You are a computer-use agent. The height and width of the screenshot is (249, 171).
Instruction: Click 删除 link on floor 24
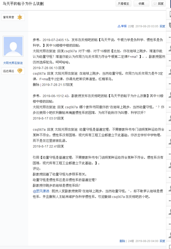[122, 241]
